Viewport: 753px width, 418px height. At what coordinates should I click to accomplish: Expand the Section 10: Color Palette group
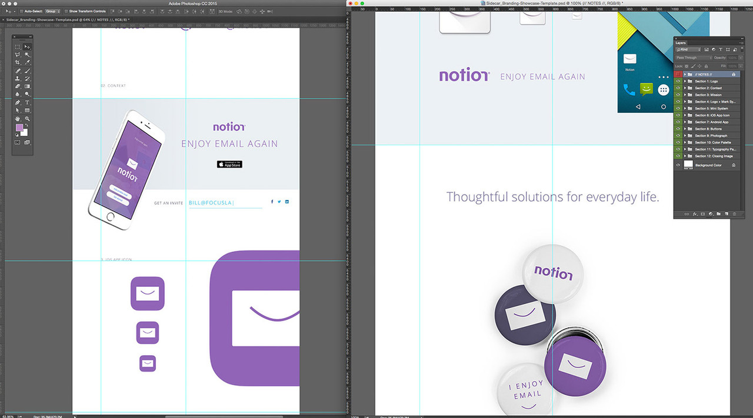coord(685,143)
